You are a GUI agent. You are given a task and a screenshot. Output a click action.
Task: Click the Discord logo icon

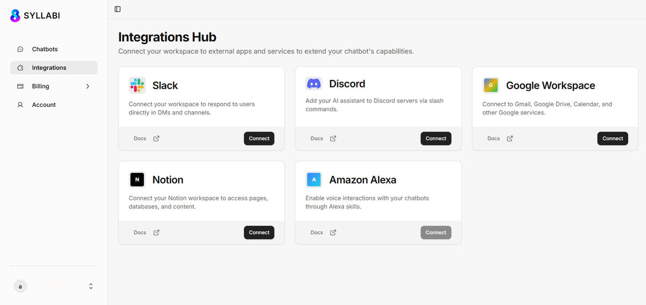pos(314,84)
